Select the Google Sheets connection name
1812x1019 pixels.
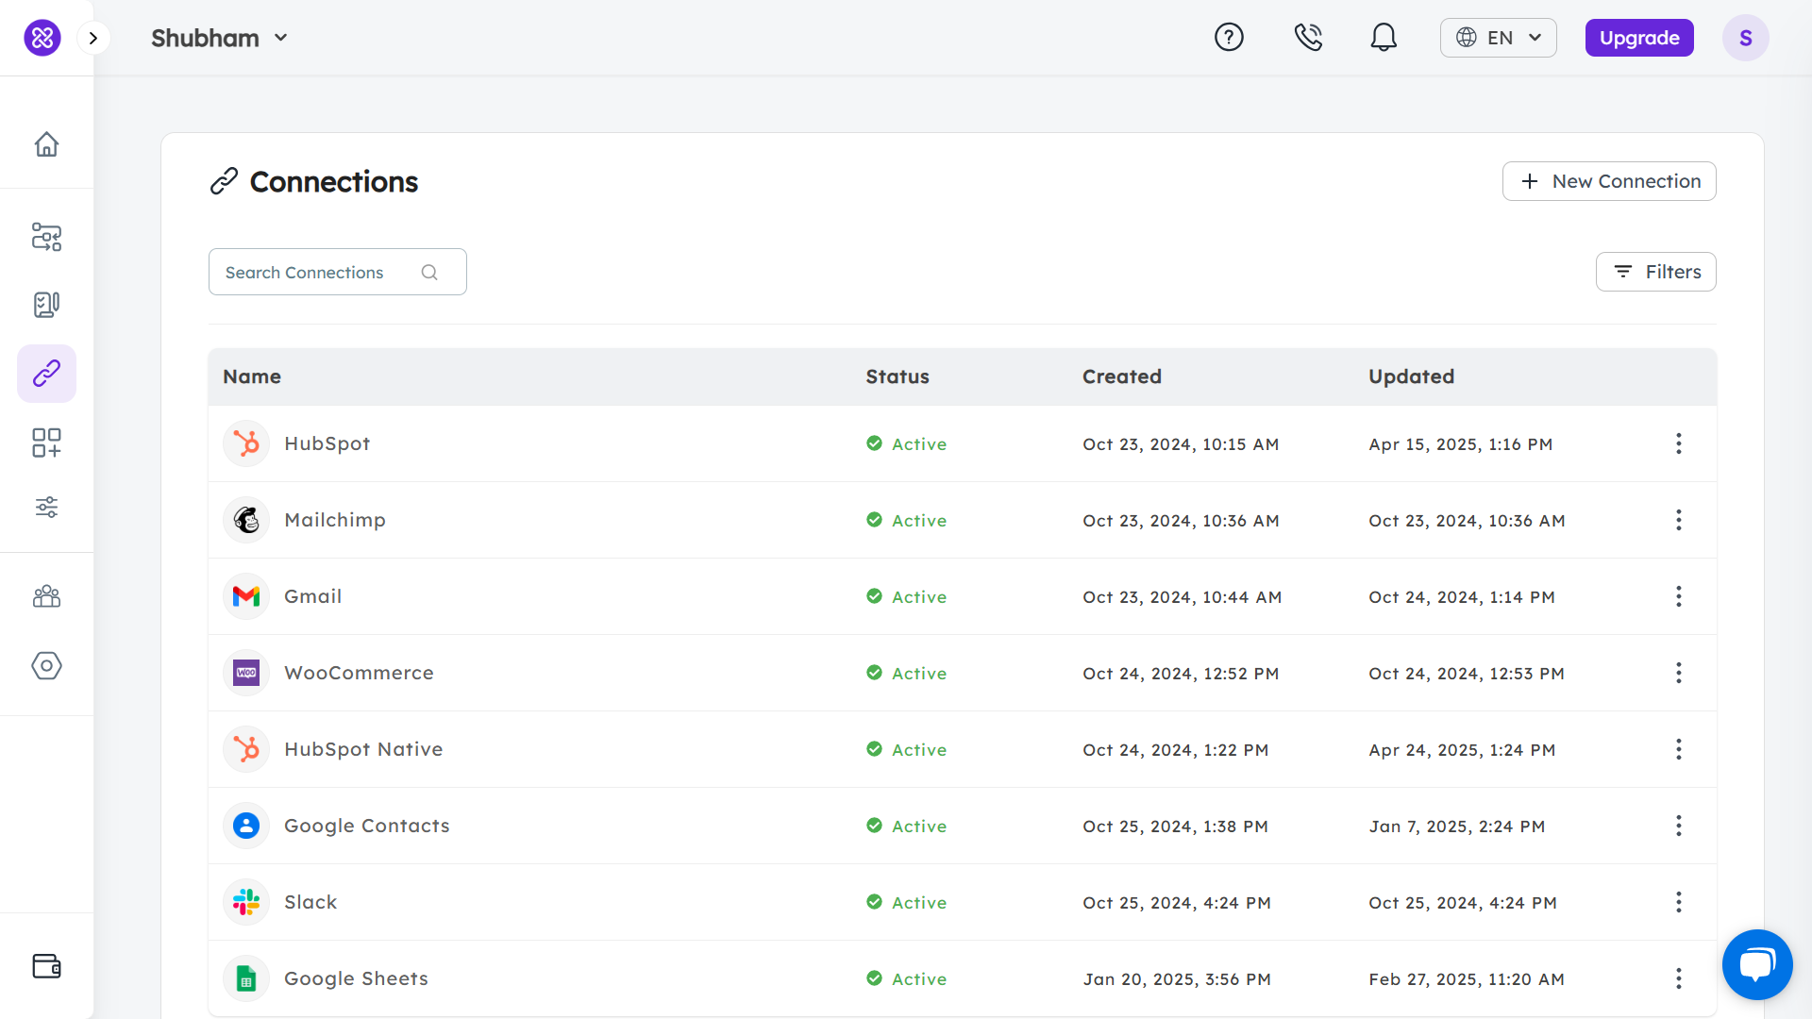356,978
